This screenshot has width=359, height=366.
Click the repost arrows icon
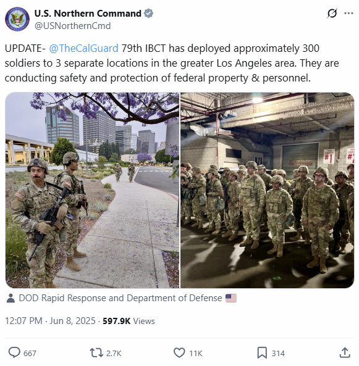[x=96, y=352]
